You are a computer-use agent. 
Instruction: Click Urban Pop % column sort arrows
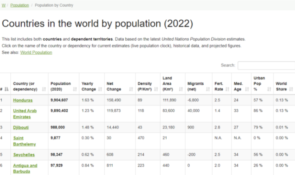click(269, 89)
